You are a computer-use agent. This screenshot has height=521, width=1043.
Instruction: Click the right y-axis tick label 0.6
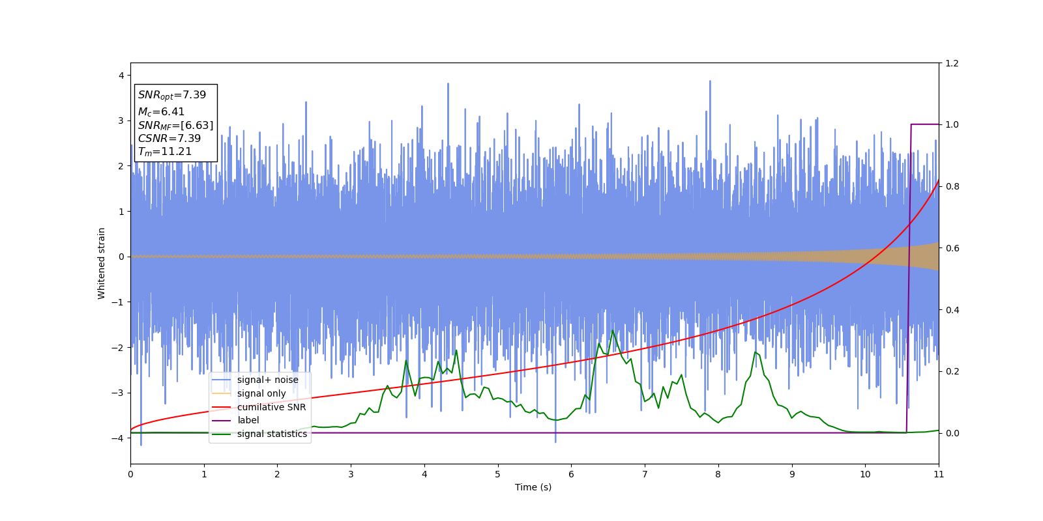point(952,248)
